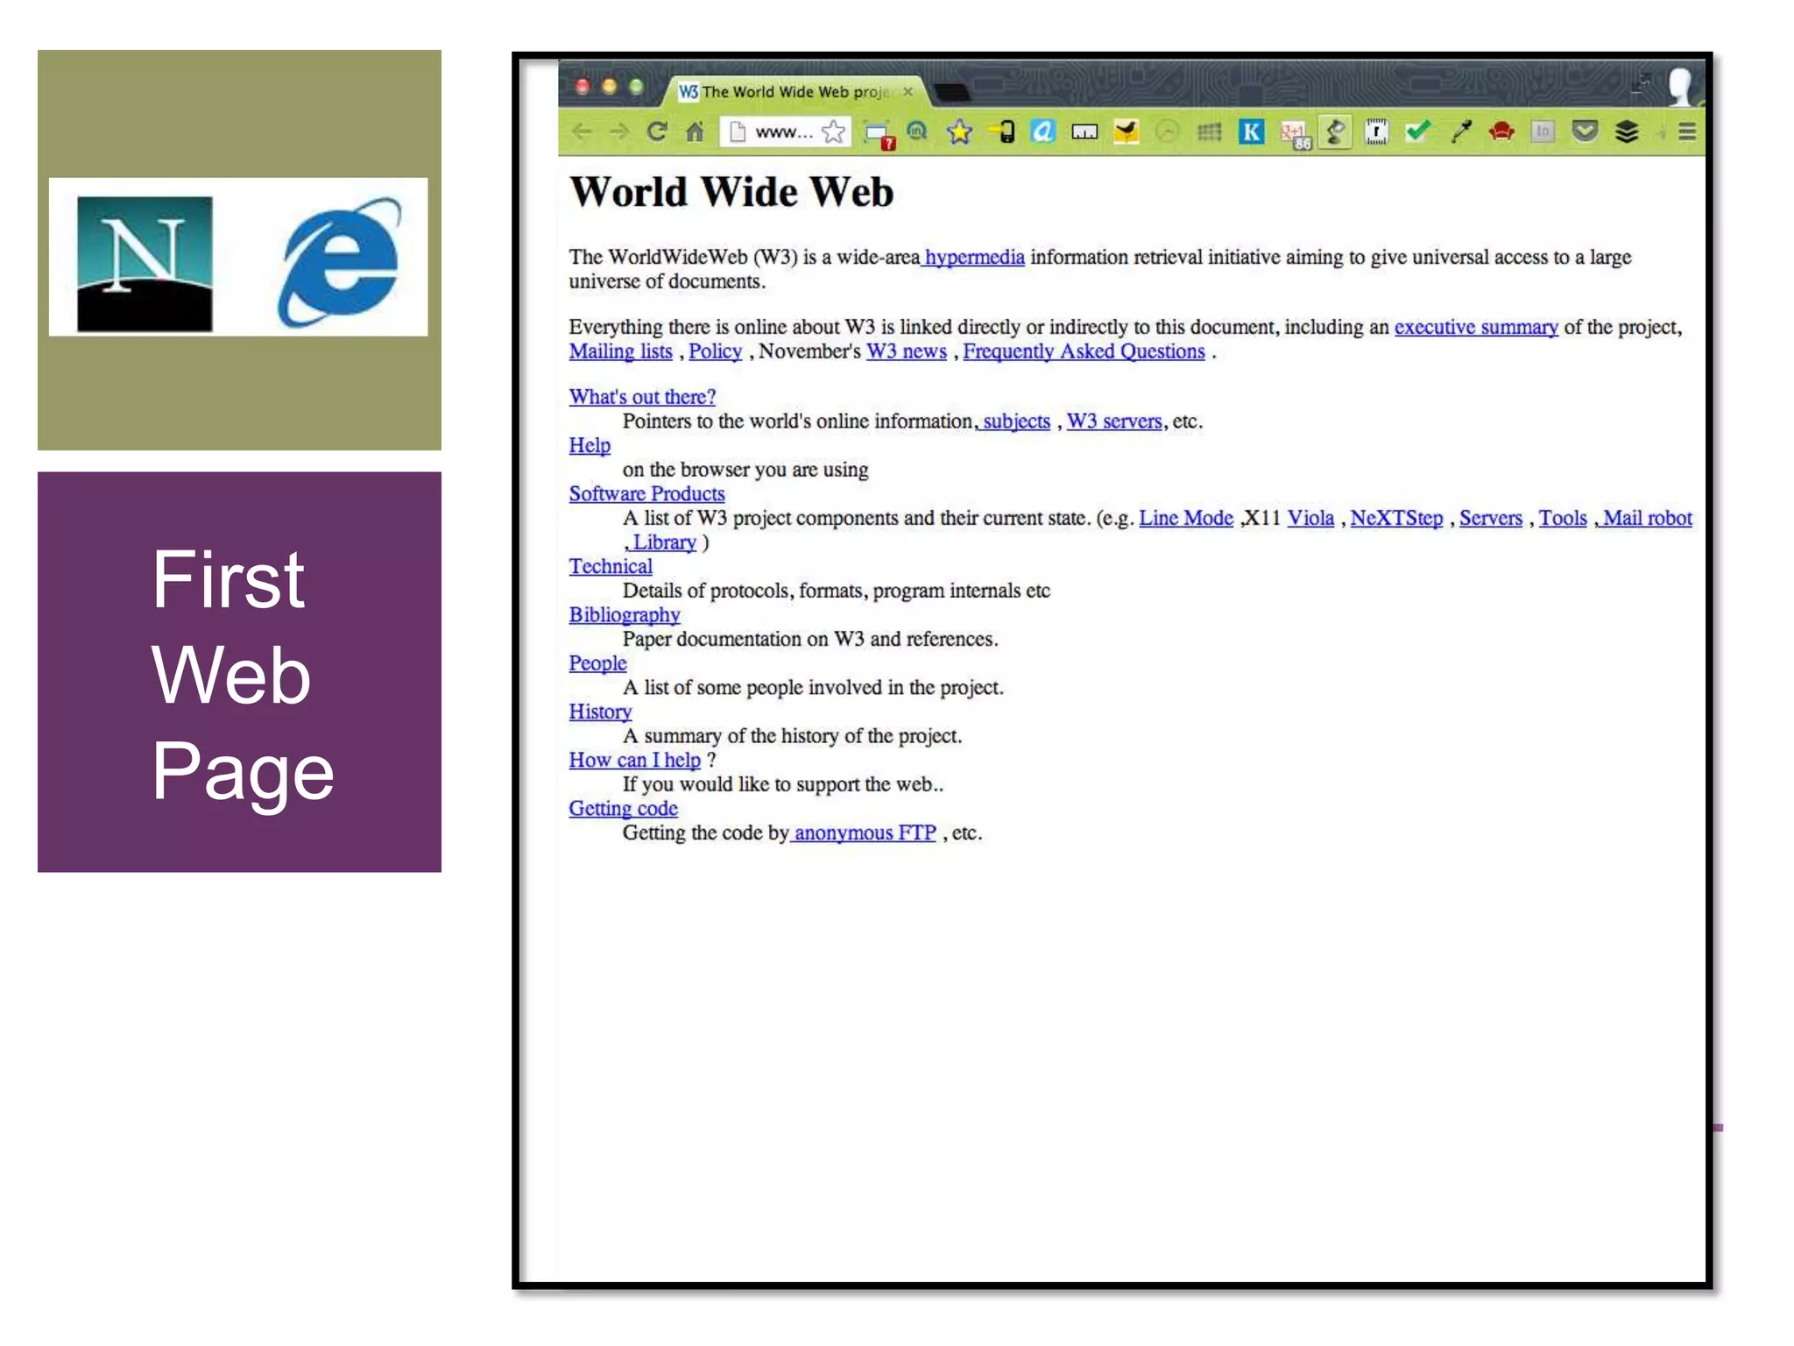Click the layers stack extension icon
The width and height of the screenshot is (1794, 1346).
(1627, 131)
